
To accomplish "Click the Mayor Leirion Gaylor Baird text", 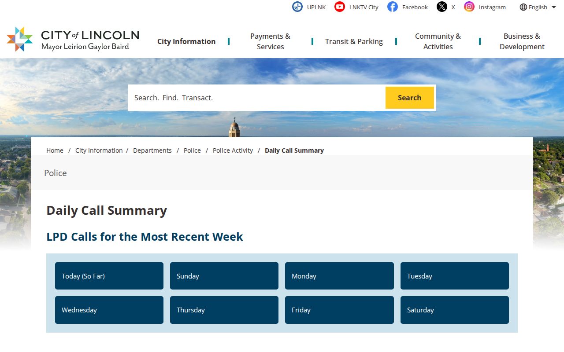I will [x=85, y=46].
